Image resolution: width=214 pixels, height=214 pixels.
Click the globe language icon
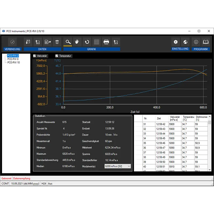(x=185, y=42)
